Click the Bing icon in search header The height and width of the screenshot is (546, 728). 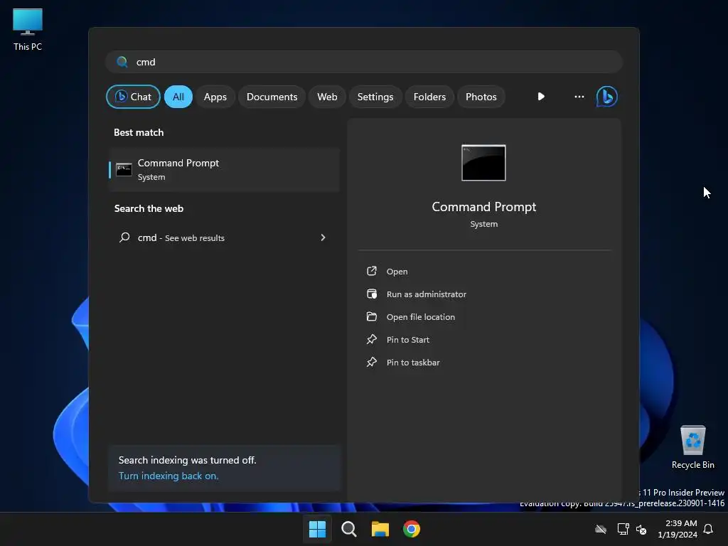click(x=607, y=97)
